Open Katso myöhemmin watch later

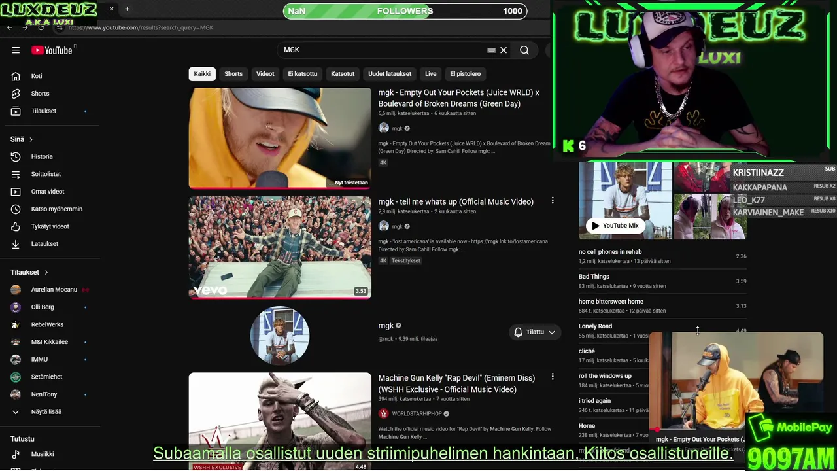coord(57,209)
